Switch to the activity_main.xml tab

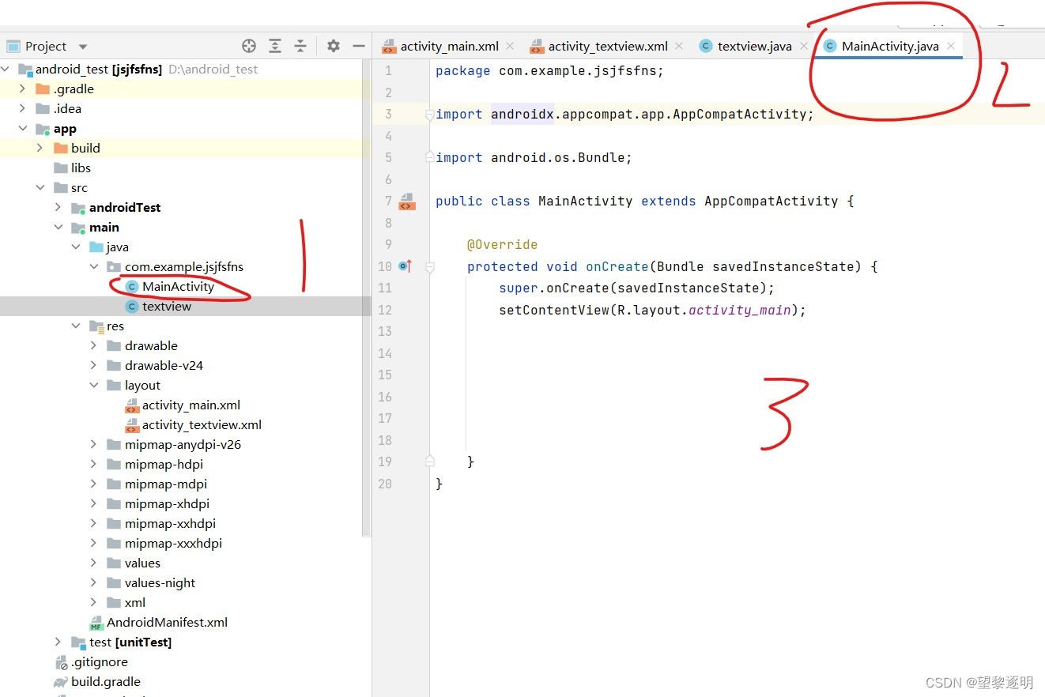tap(449, 46)
